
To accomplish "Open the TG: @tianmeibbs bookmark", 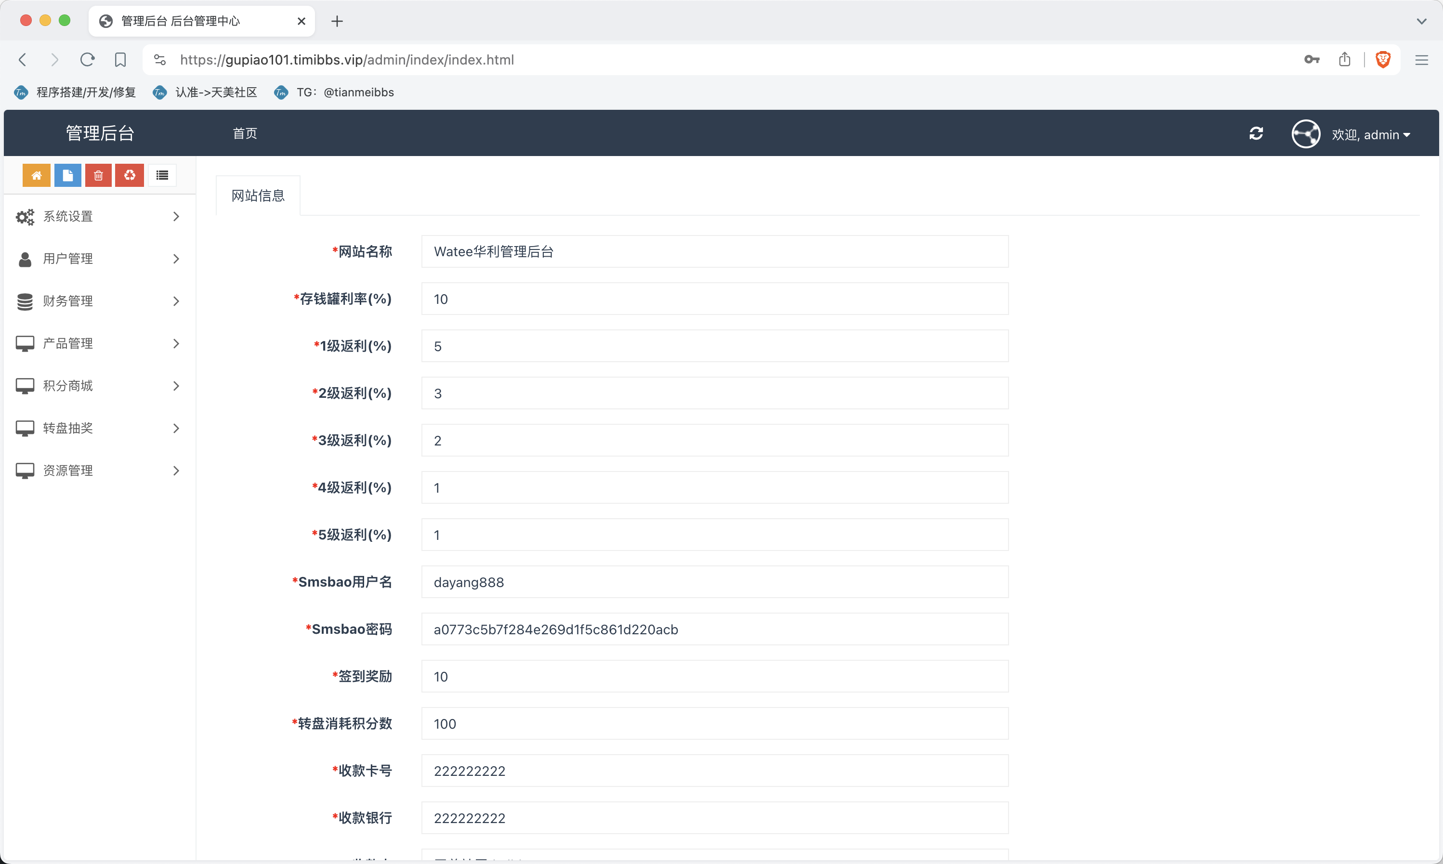I will tap(334, 92).
